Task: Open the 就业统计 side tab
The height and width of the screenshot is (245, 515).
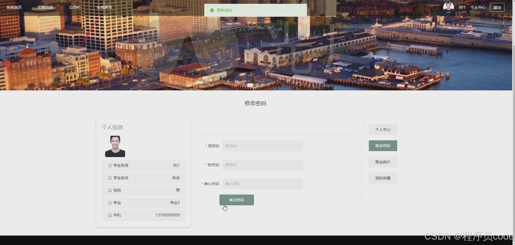Action: coord(383,162)
